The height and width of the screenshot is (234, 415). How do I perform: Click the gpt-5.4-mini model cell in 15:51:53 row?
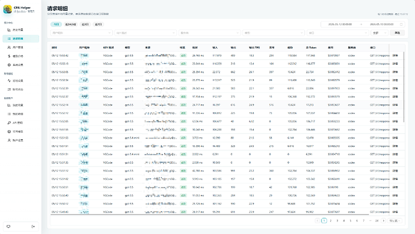[132, 138]
